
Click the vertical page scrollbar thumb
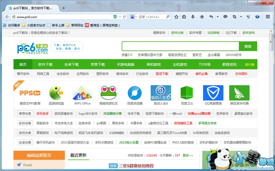coord(271,42)
